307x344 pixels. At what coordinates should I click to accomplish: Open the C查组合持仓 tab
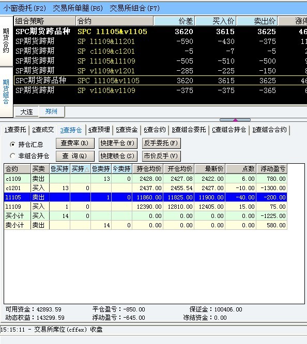228,130
